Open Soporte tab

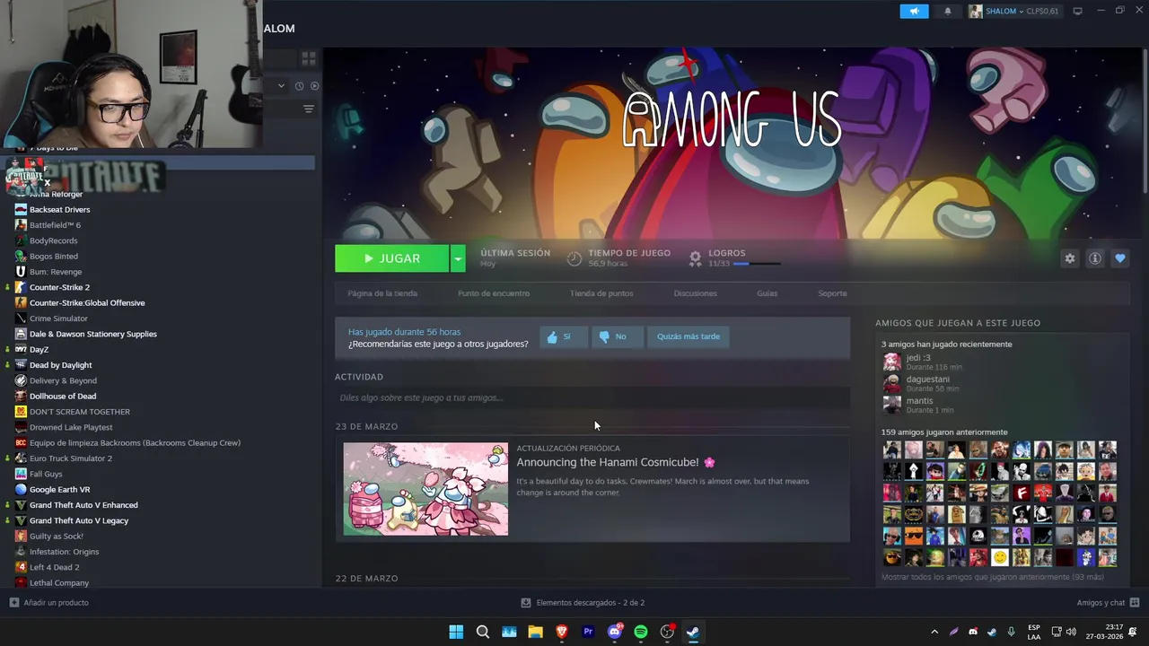click(832, 293)
